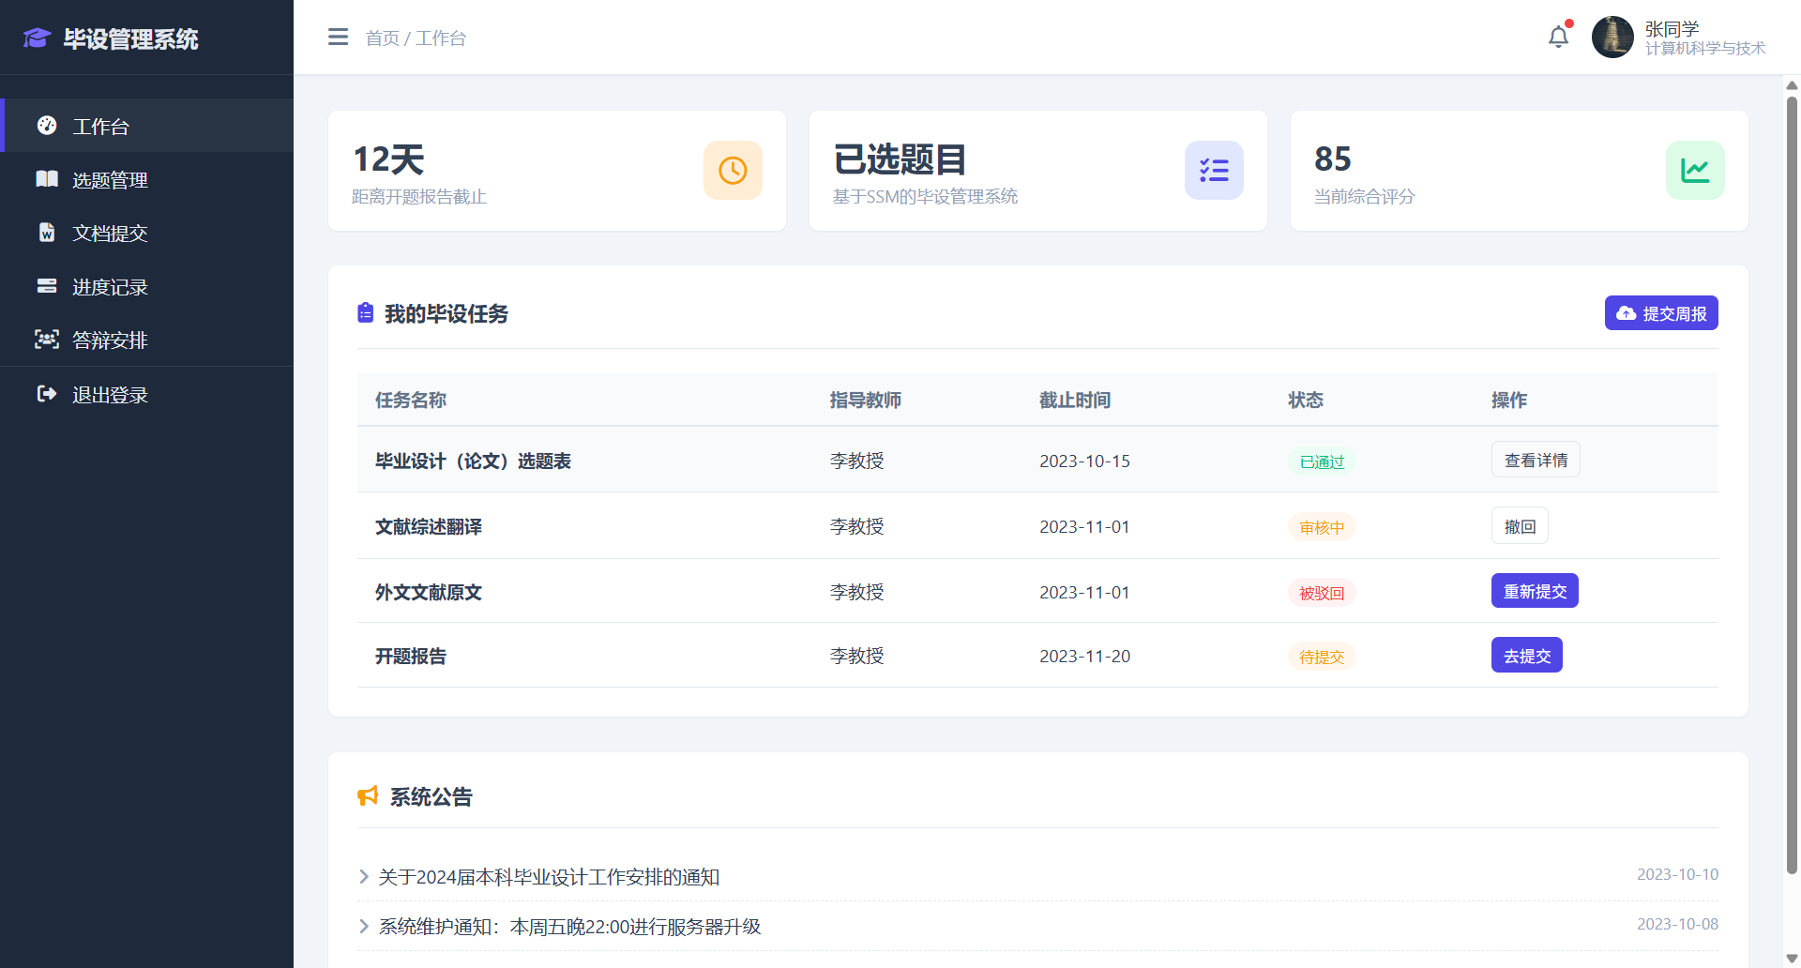Select 答辩安排 in sidebar
This screenshot has height=968, width=1801.
[x=110, y=340]
